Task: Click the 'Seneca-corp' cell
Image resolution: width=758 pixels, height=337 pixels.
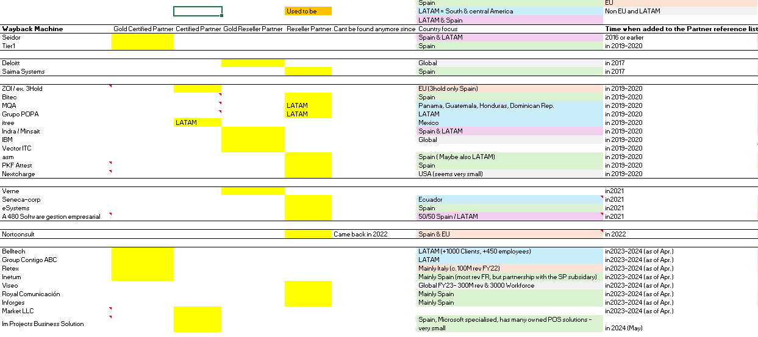Action: 56,199
